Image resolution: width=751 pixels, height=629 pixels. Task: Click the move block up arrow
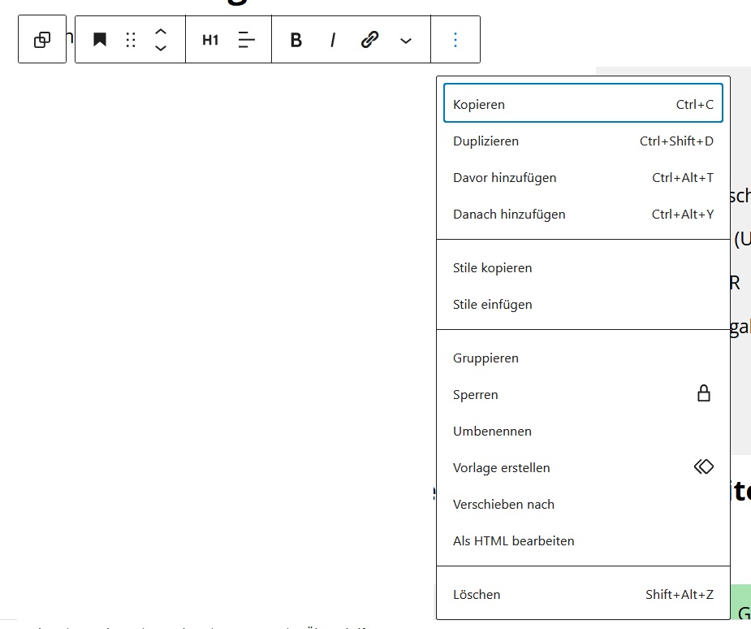(161, 32)
